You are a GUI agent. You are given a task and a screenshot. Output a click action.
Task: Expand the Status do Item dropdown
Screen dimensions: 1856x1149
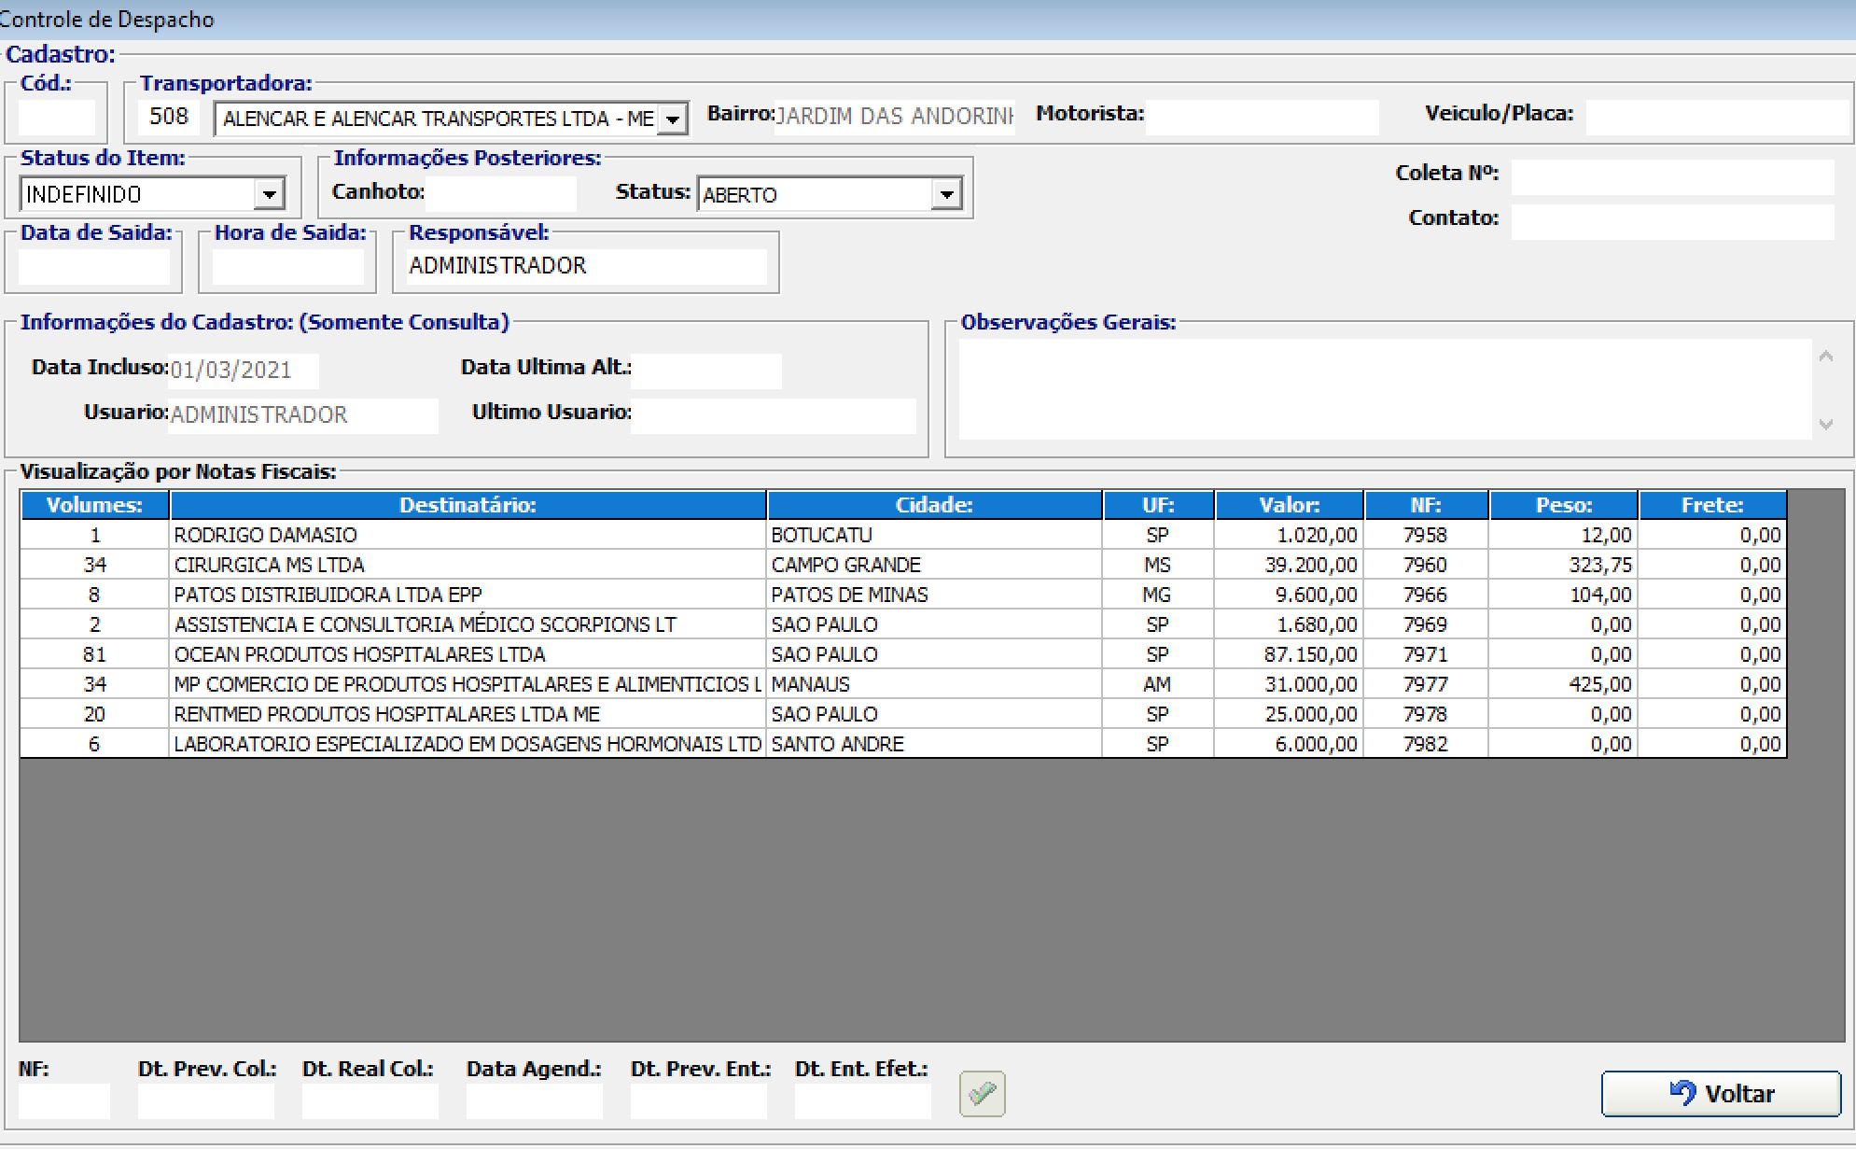(x=269, y=195)
